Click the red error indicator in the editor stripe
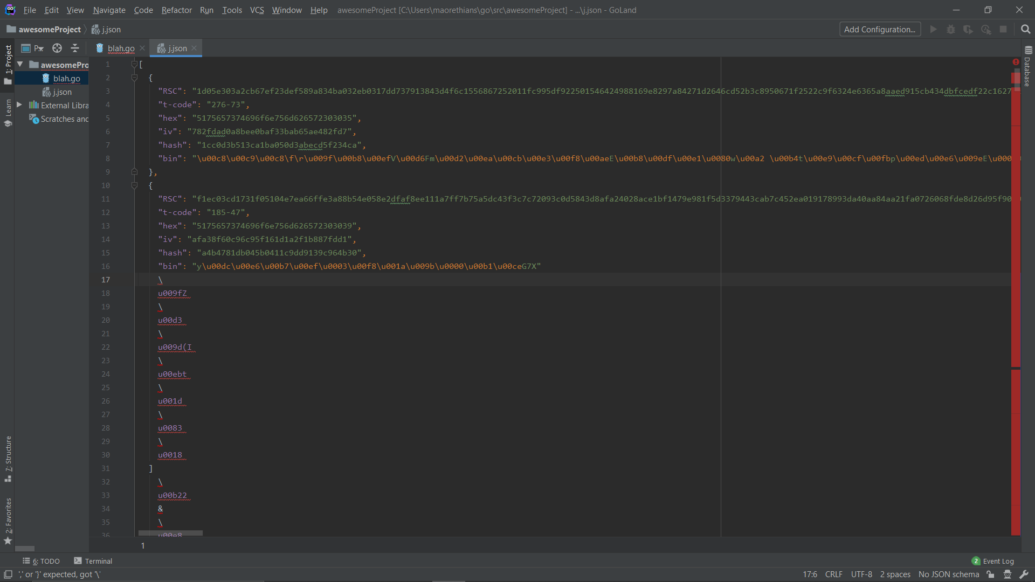Image resolution: width=1035 pixels, height=582 pixels. (1016, 62)
